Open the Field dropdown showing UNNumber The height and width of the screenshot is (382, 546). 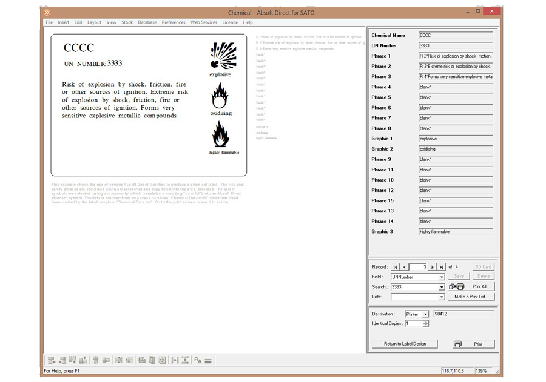pos(442,277)
